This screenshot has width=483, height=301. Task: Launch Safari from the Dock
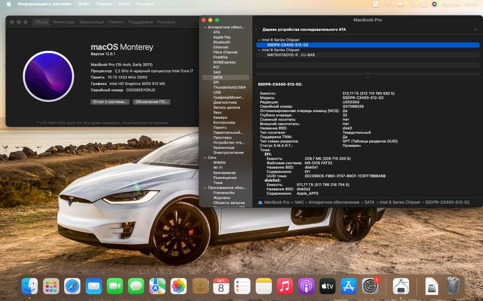click(x=72, y=286)
